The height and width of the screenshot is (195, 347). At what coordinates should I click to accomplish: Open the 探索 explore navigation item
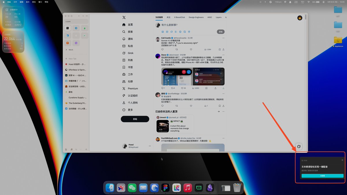pyautogui.click(x=128, y=32)
